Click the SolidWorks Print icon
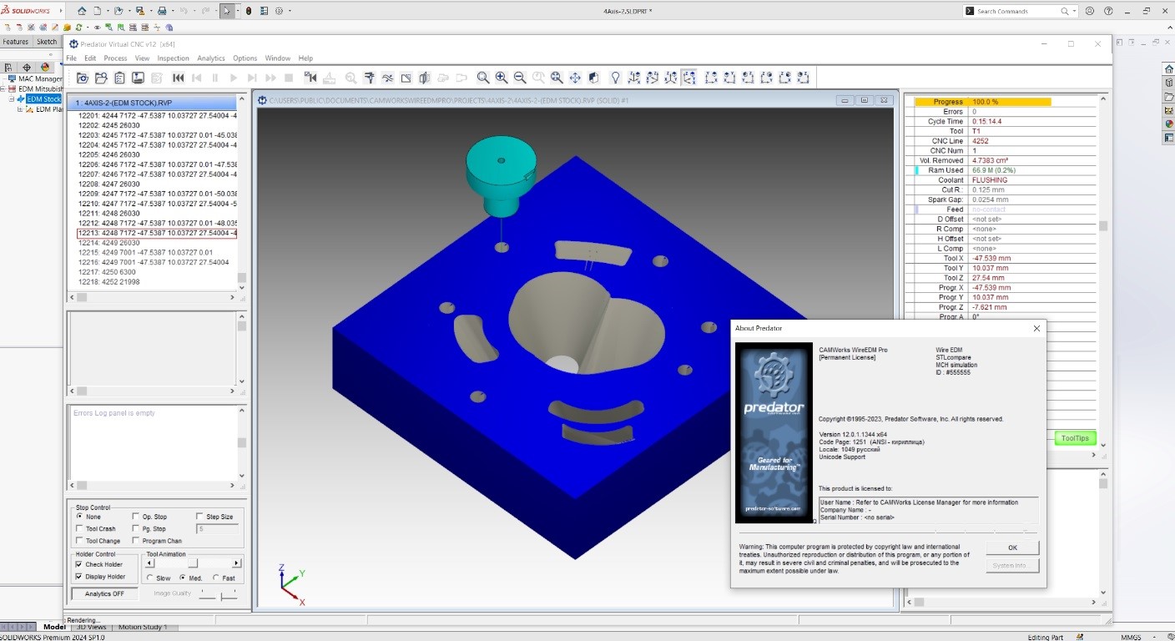Screen dimensions: 1175x641 pos(162,11)
